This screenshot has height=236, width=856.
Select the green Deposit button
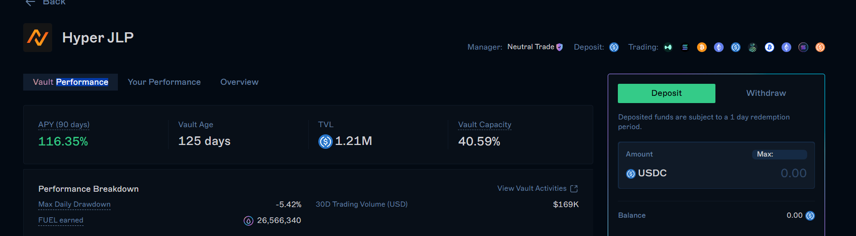tap(667, 93)
